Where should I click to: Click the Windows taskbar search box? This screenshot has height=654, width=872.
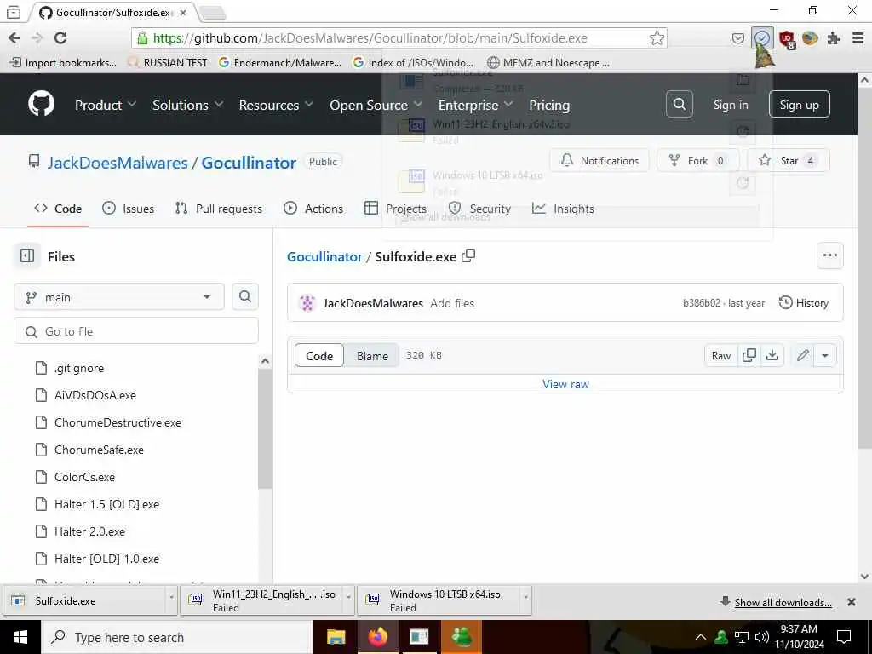pyautogui.click(x=177, y=637)
